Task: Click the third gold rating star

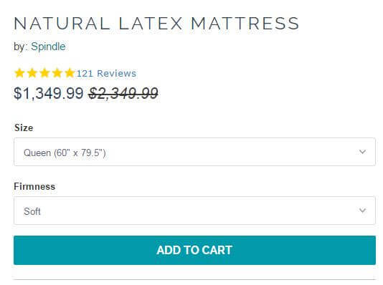Action: pyautogui.click(x=44, y=73)
